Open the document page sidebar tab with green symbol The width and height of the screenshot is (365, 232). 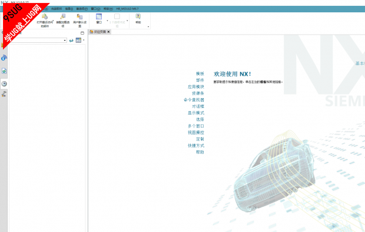(x=4, y=71)
